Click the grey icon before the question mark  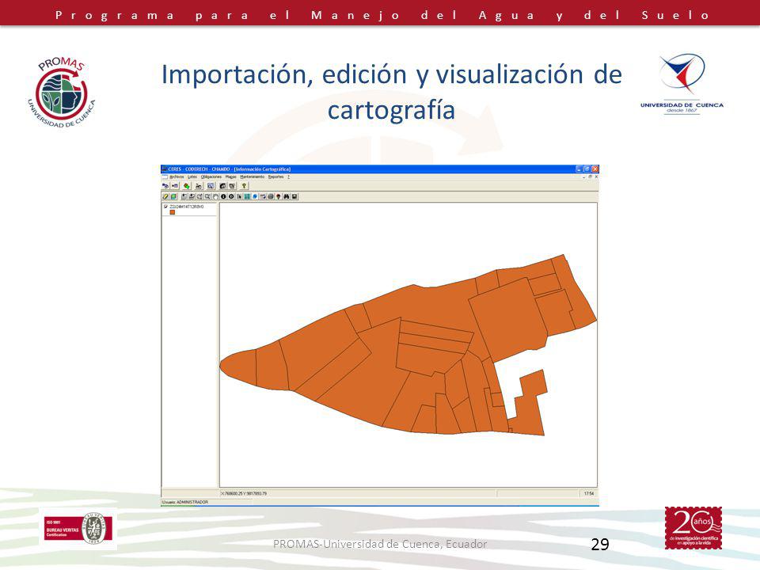[x=232, y=186]
